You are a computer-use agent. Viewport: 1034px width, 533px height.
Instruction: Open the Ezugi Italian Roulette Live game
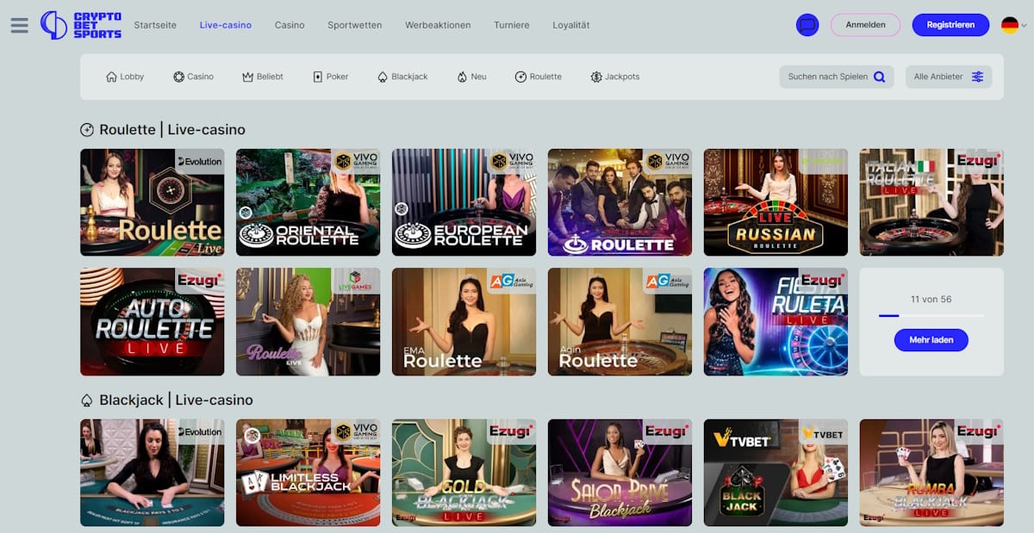pyautogui.click(x=931, y=202)
